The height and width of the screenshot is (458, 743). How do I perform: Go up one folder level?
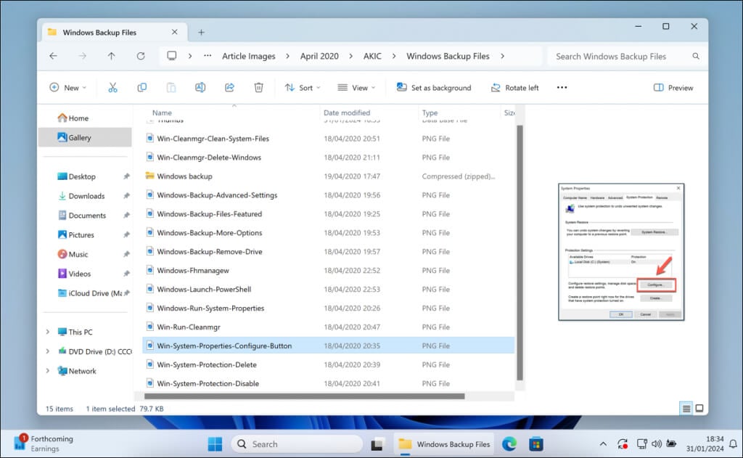111,56
